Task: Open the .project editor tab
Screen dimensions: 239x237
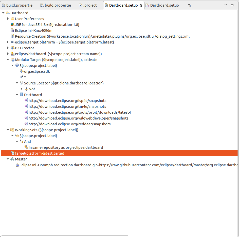Action: (88, 5)
